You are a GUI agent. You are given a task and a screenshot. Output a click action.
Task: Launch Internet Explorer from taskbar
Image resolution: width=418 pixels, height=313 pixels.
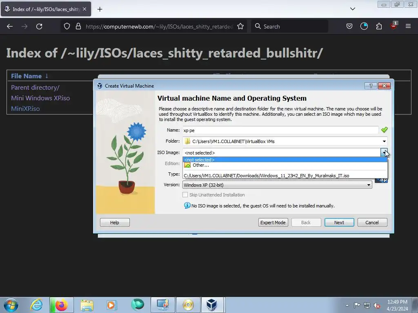coord(36,305)
